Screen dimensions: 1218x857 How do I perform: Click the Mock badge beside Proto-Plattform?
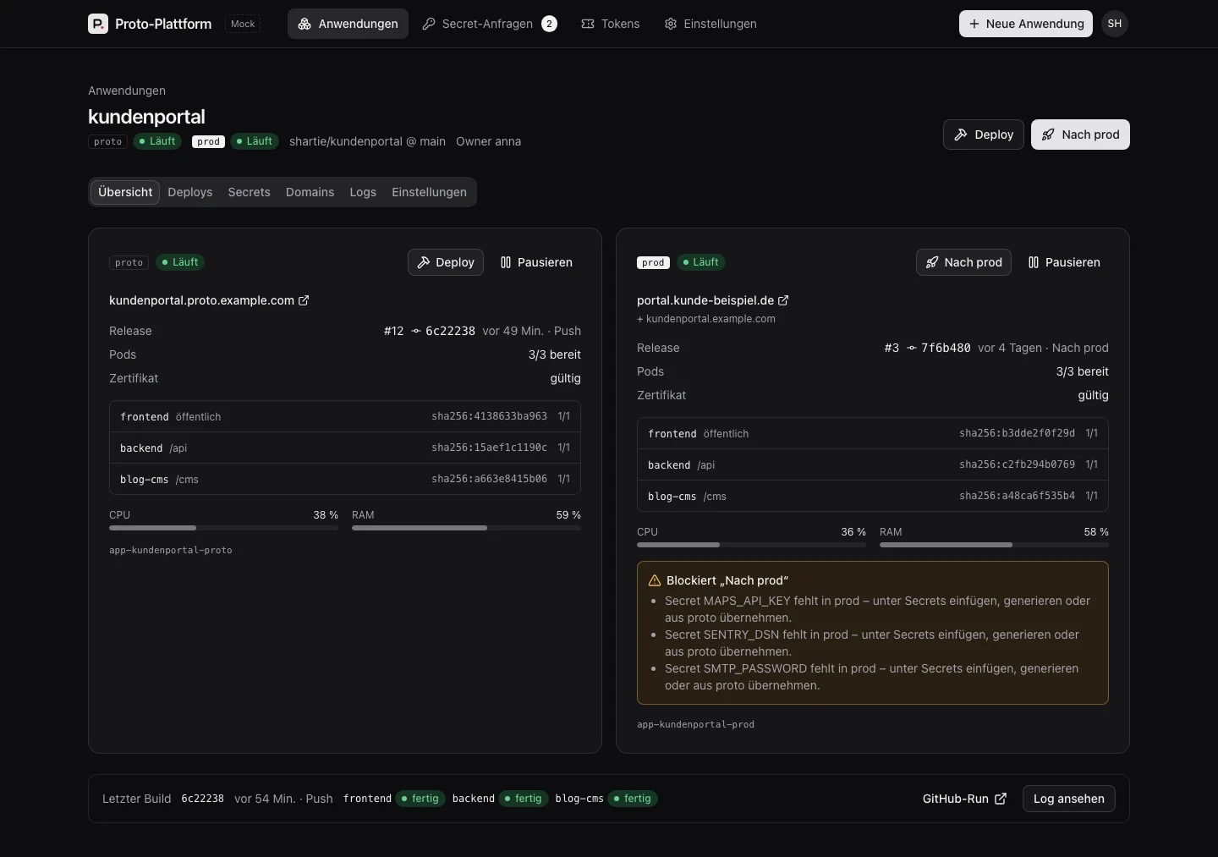click(243, 24)
